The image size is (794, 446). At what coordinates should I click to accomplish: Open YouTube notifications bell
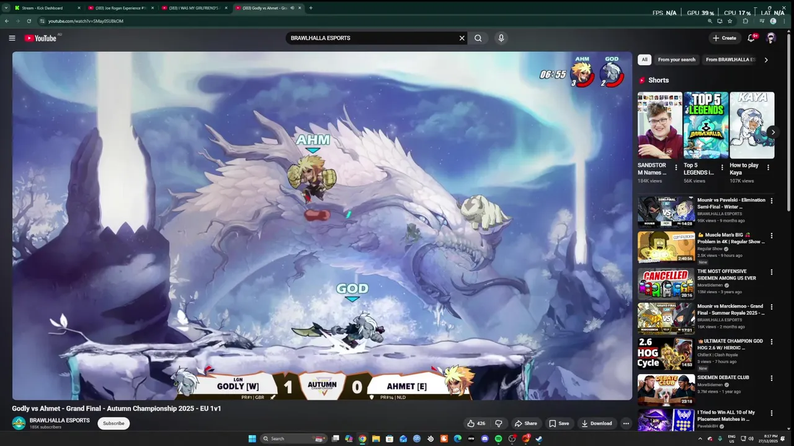click(x=751, y=38)
